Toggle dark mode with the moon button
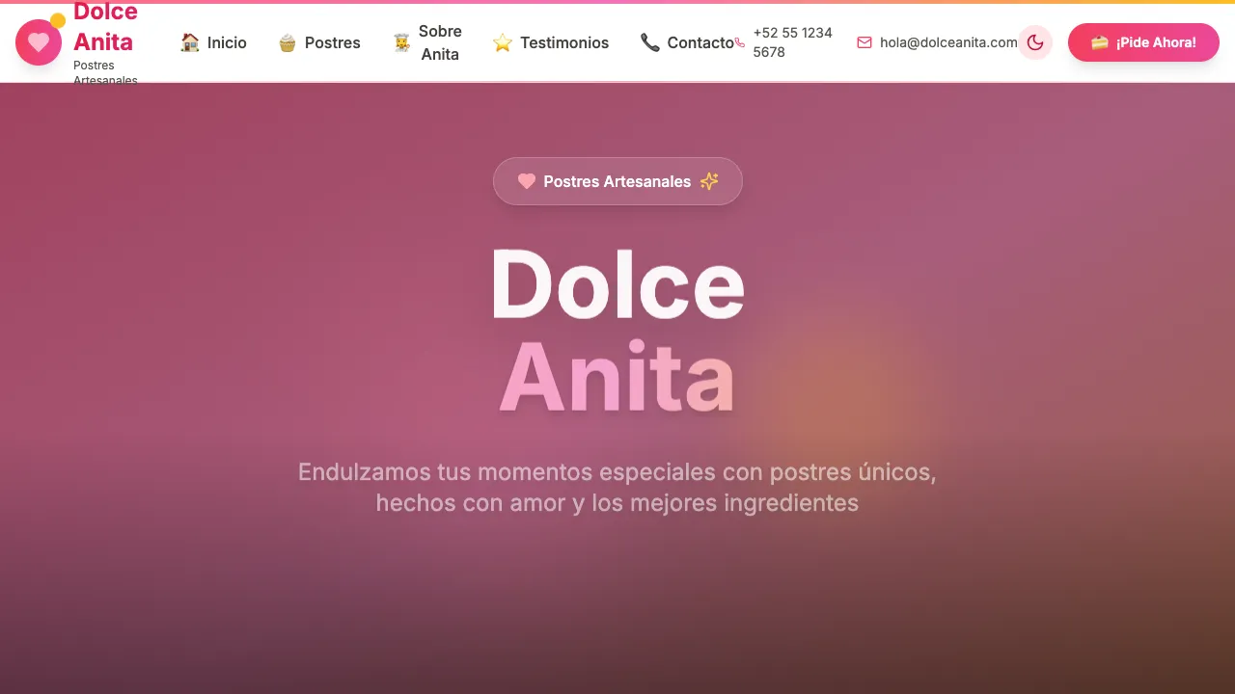The image size is (1235, 694). tap(1035, 42)
